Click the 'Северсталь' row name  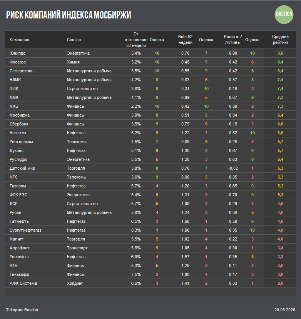point(22,71)
